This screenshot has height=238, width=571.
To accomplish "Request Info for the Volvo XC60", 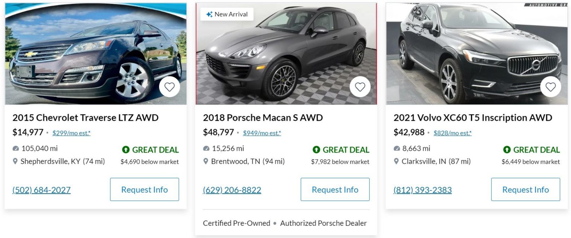I will pyautogui.click(x=525, y=189).
